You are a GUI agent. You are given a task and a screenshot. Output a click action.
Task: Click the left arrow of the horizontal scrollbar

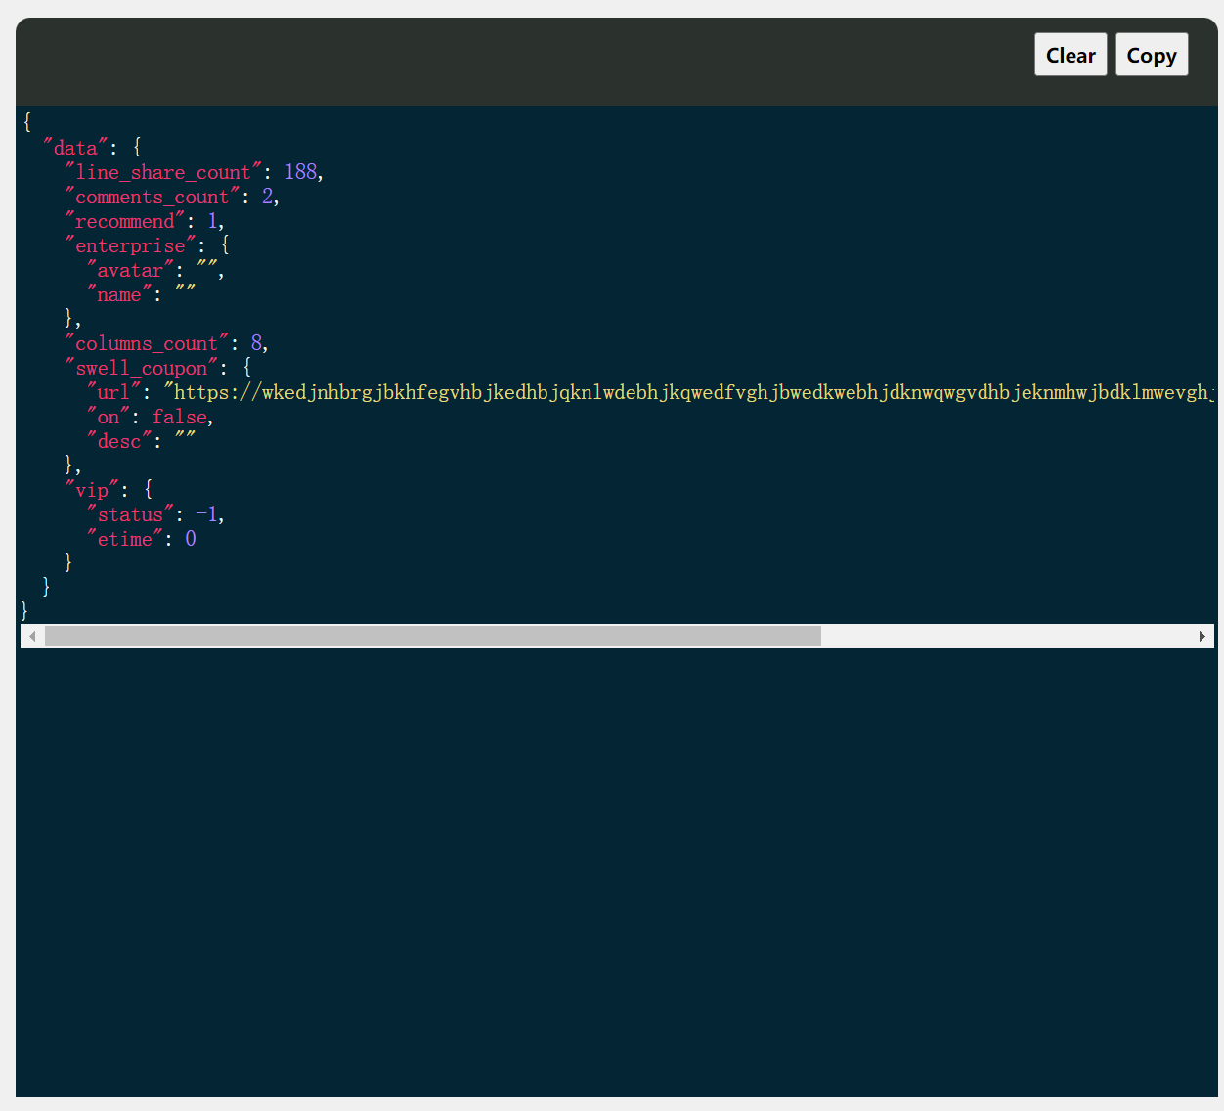pos(32,636)
